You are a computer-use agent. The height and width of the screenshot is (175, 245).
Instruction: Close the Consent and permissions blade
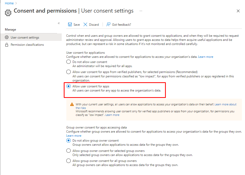point(238,11)
